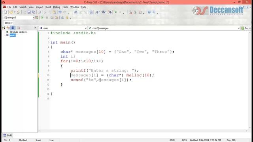The image size is (253, 142).
Task: Click the sort by type icon in symbol panel
Action: (x=8, y=28)
